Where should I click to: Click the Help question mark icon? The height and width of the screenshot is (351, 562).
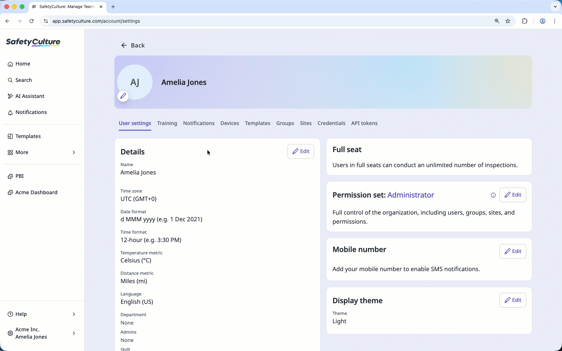[10, 314]
